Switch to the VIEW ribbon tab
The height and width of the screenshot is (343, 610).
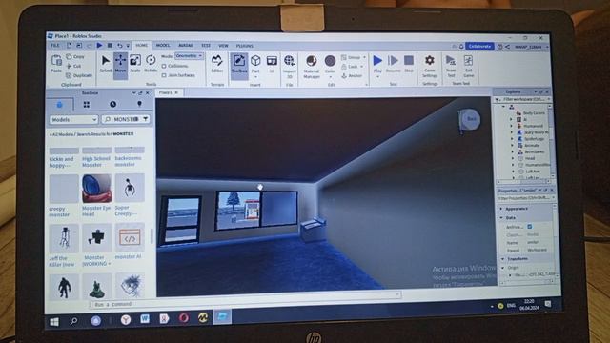[223, 46]
